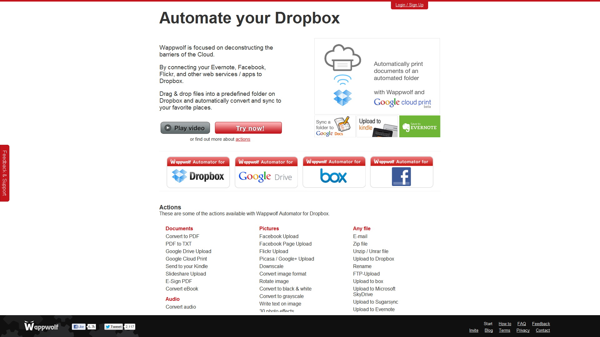
Task: Expand the Documents actions section
Action: tap(179, 228)
